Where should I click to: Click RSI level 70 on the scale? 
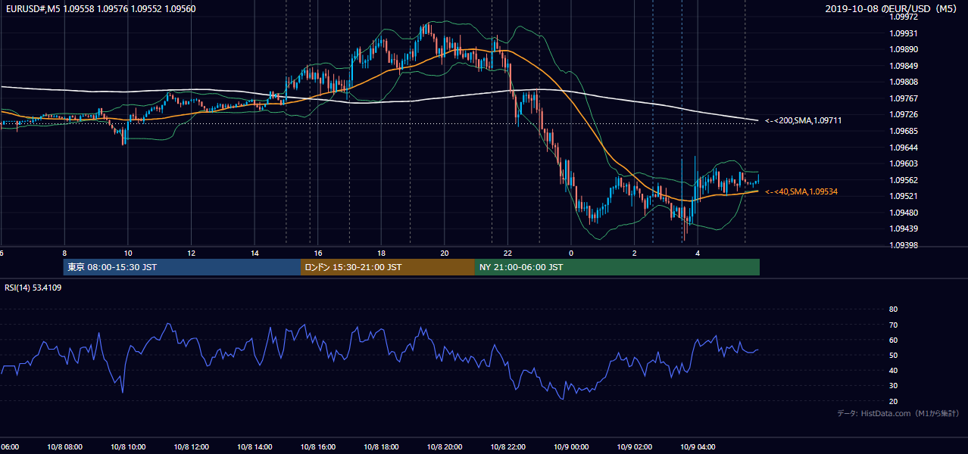click(893, 325)
